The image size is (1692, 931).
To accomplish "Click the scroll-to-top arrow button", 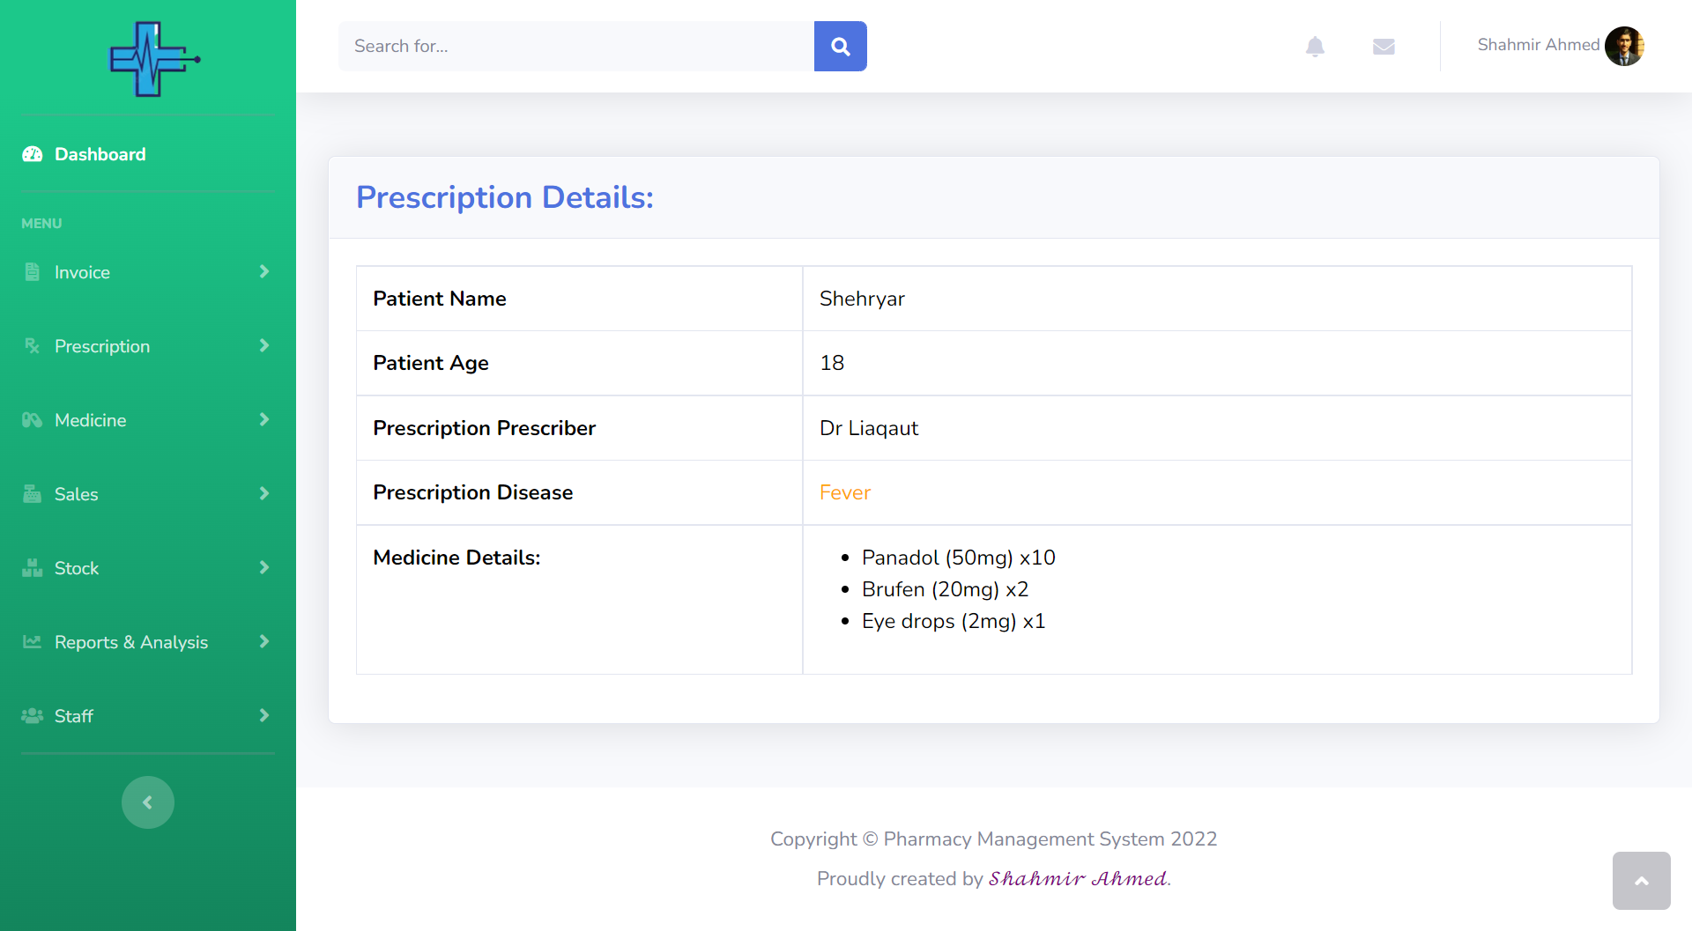I will click(1641, 881).
